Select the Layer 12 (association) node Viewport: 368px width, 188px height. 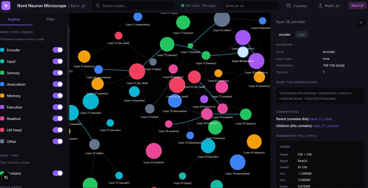point(138,17)
